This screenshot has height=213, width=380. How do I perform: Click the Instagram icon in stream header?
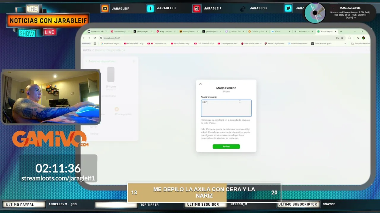tap(197, 8)
